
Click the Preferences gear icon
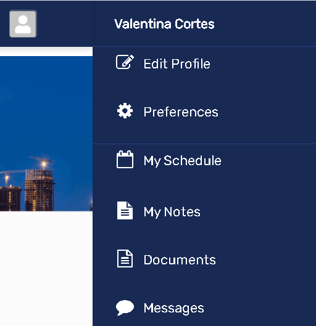[x=125, y=110]
